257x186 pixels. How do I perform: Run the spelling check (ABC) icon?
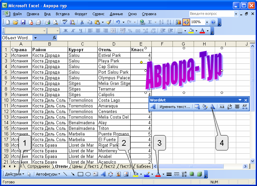[x=65, y=22]
